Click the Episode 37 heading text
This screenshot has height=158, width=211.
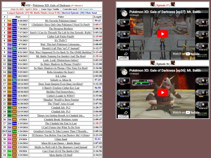tap(163, 5)
